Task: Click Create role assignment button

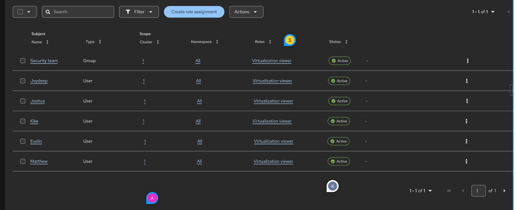Action: click(x=194, y=12)
